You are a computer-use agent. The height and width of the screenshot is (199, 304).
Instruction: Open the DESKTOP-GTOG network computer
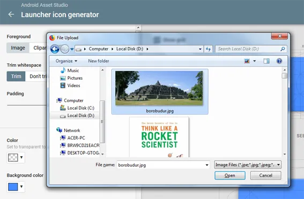coord(83,153)
